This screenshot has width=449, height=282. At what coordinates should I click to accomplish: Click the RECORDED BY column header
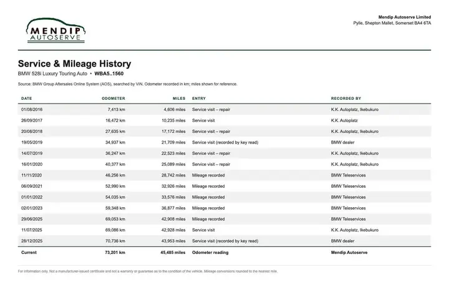(x=346, y=99)
